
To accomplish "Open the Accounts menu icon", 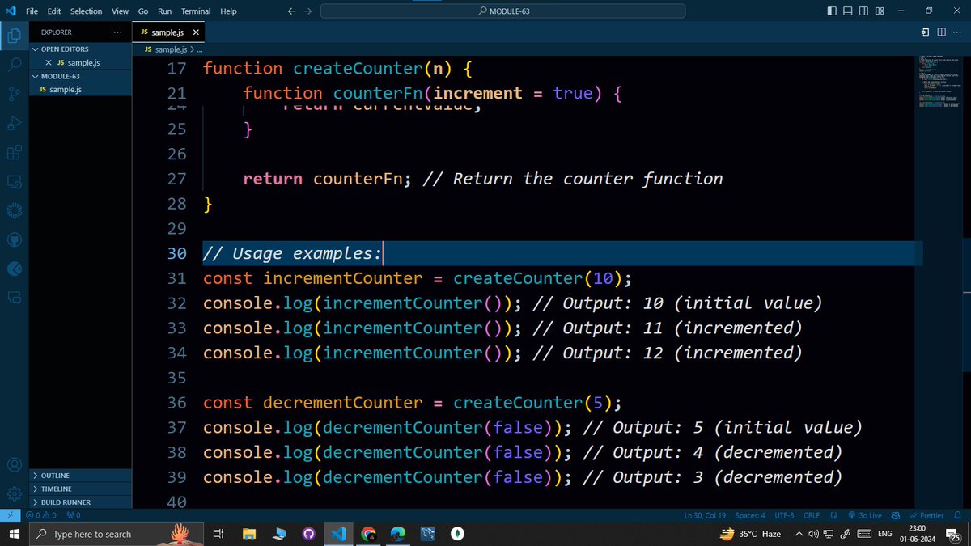I will [14, 466].
